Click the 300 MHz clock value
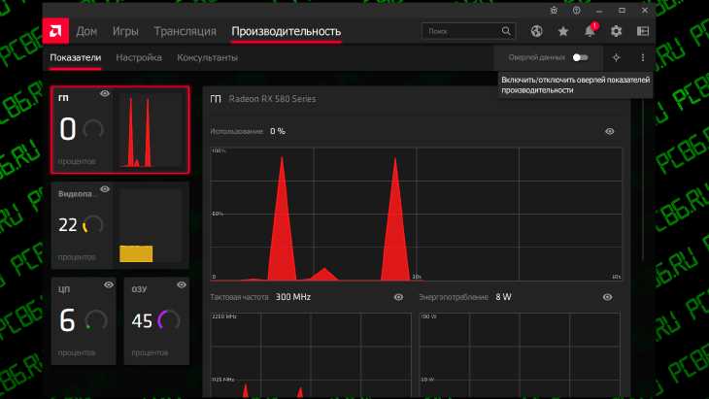 [293, 297]
